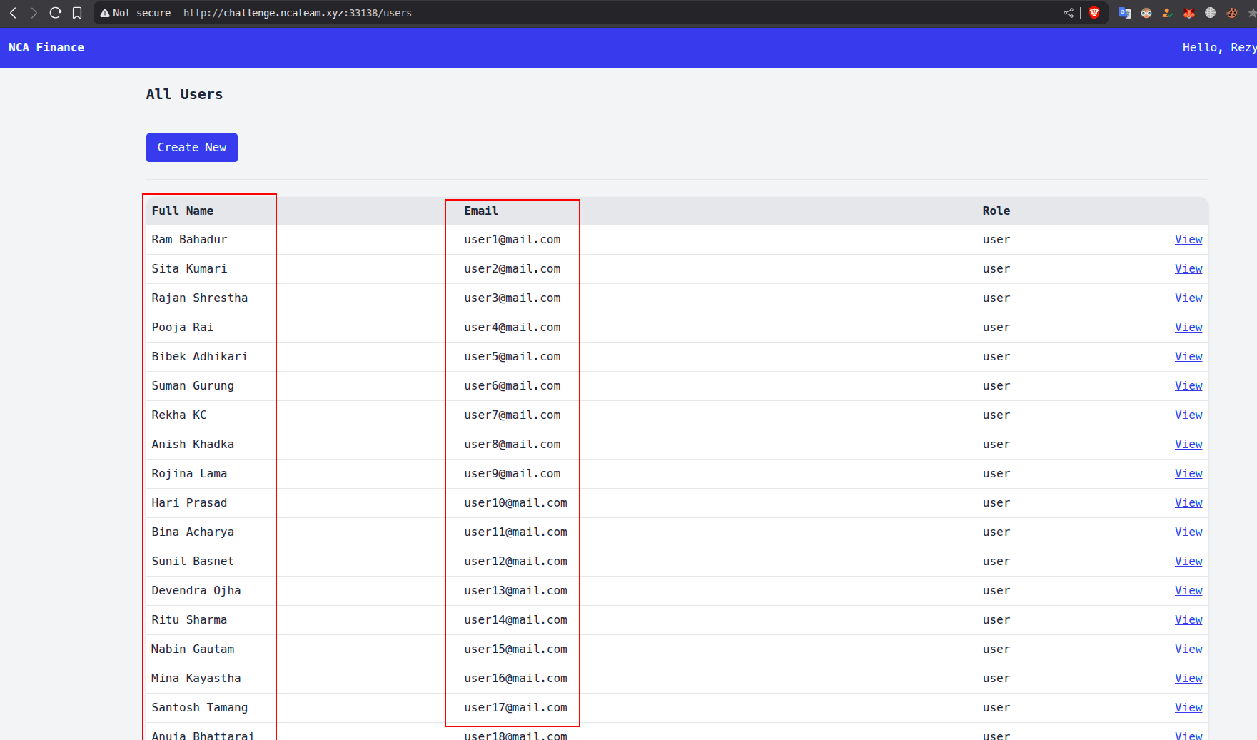Click the Hello, Rezy user greeting

coord(1218,48)
